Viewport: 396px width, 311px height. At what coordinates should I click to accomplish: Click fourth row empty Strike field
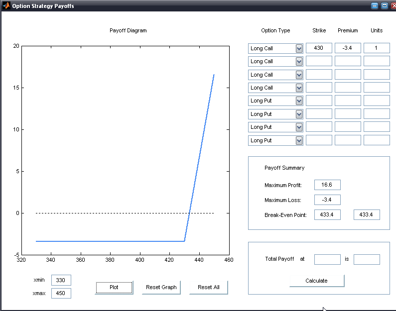click(x=319, y=87)
